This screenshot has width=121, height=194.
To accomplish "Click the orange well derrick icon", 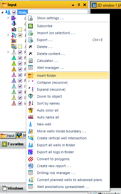I will point(14,69).
